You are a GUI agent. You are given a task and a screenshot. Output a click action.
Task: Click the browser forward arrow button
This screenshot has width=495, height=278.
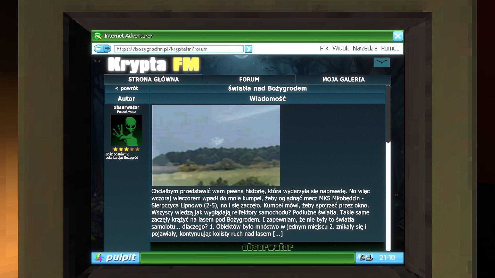[107, 49]
